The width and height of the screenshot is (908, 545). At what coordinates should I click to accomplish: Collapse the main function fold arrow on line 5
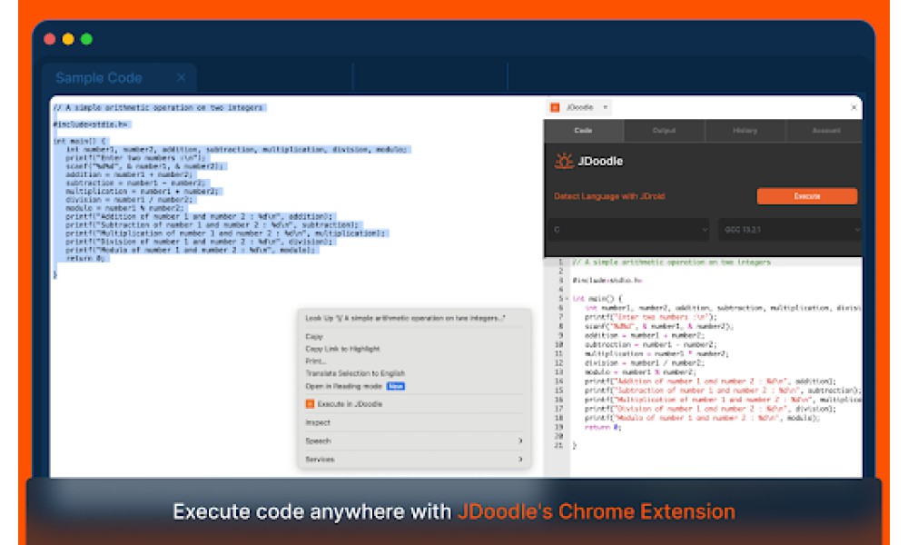[x=567, y=299]
